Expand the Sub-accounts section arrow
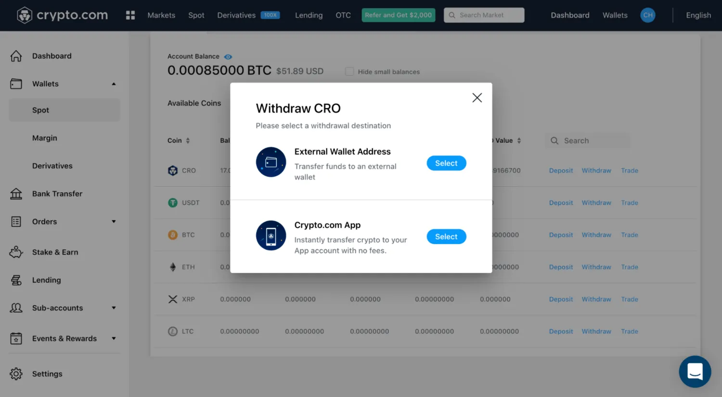The image size is (722, 397). 114,308
